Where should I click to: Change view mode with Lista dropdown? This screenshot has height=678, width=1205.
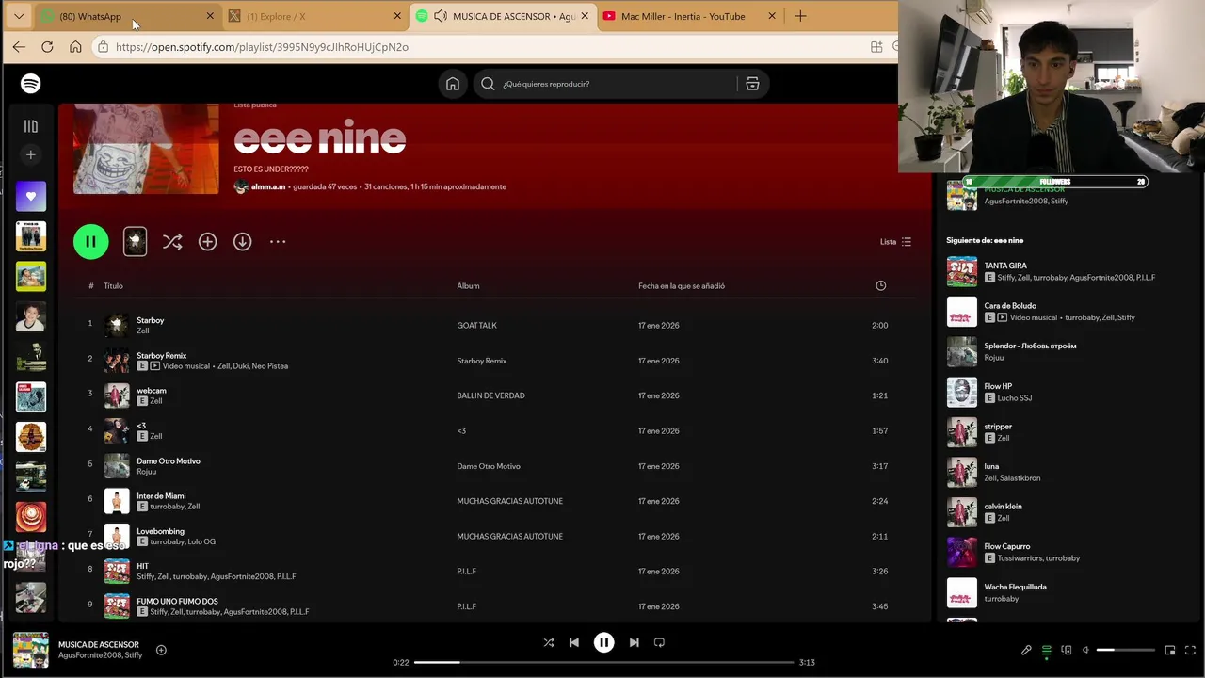(x=895, y=242)
